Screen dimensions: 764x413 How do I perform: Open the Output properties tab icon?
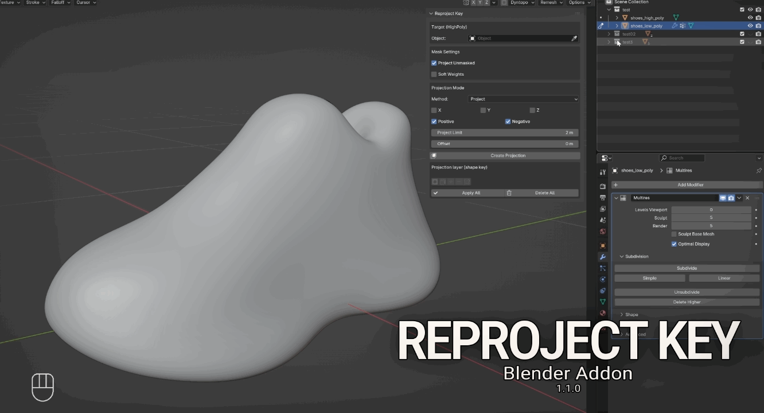tap(603, 197)
